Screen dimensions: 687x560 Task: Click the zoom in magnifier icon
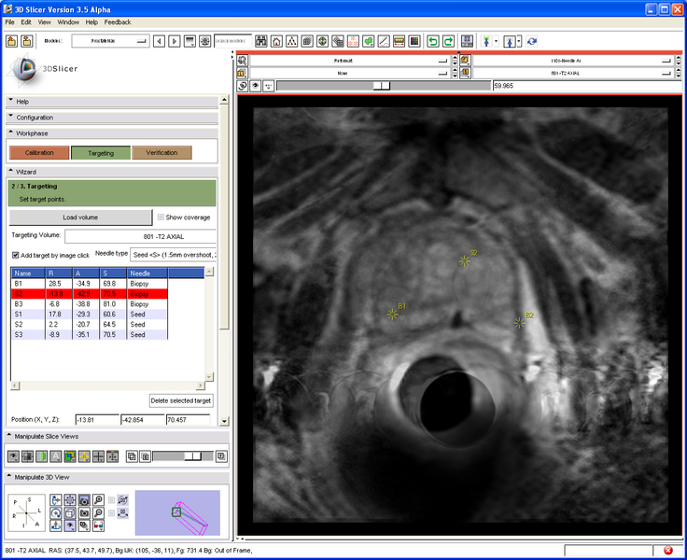point(99,500)
